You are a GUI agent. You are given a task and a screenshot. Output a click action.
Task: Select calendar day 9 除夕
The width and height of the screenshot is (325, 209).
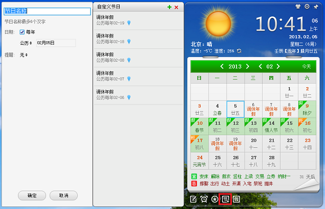point(307,109)
